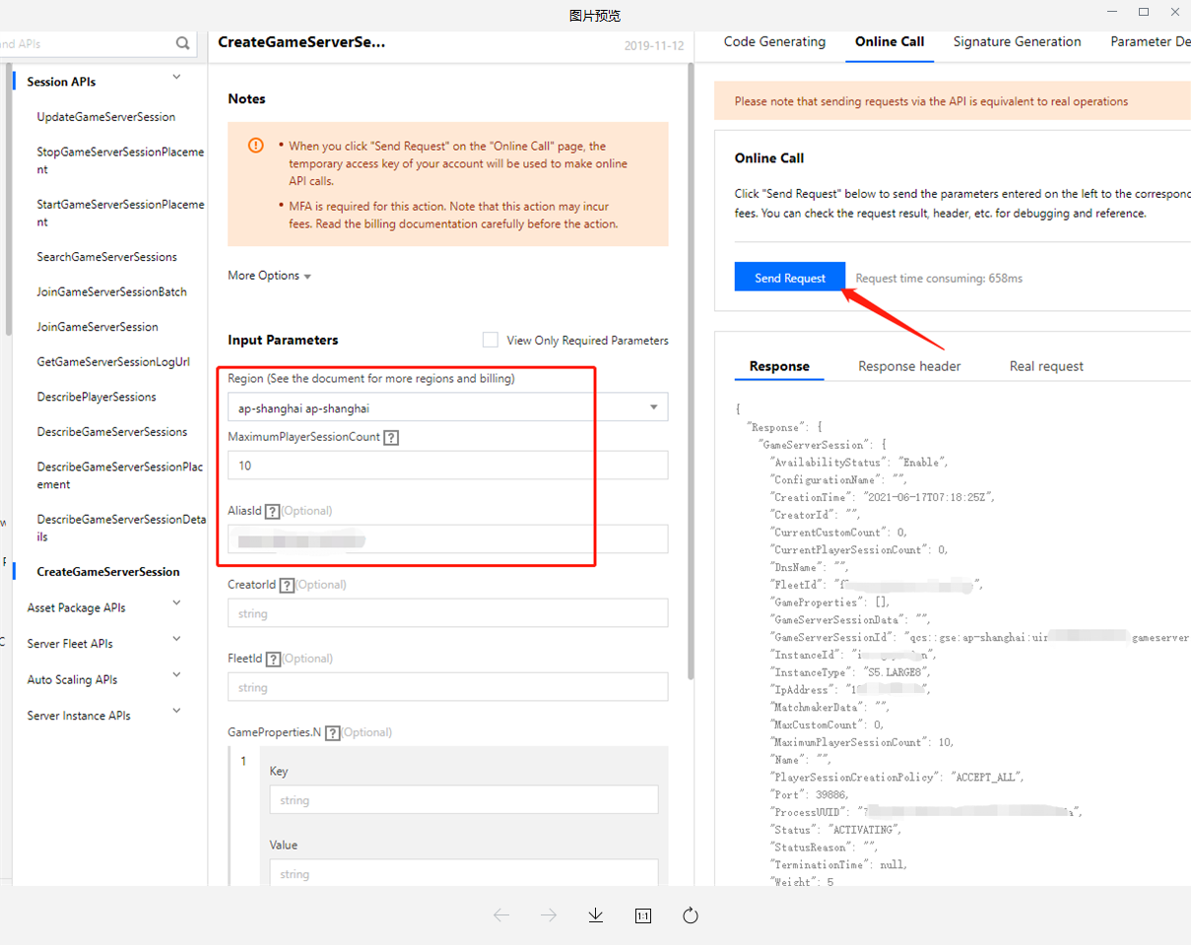This screenshot has height=945, width=1191.
Task: Open SearchGameServerSessions API
Action: tap(107, 257)
